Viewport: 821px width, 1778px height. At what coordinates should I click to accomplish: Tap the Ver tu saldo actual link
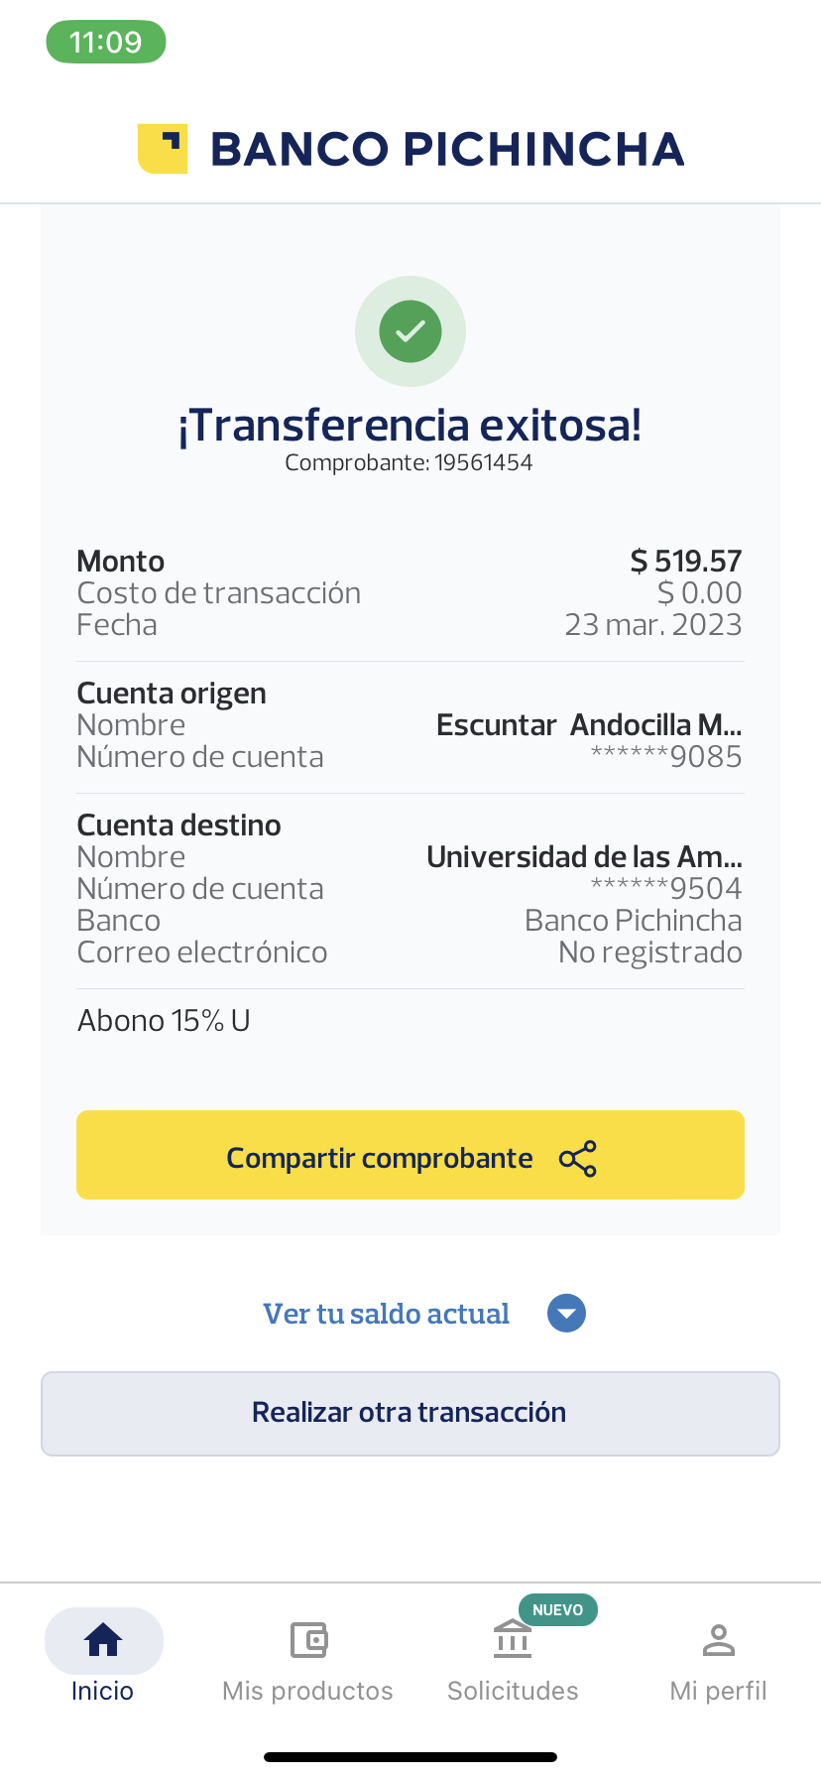[386, 1314]
